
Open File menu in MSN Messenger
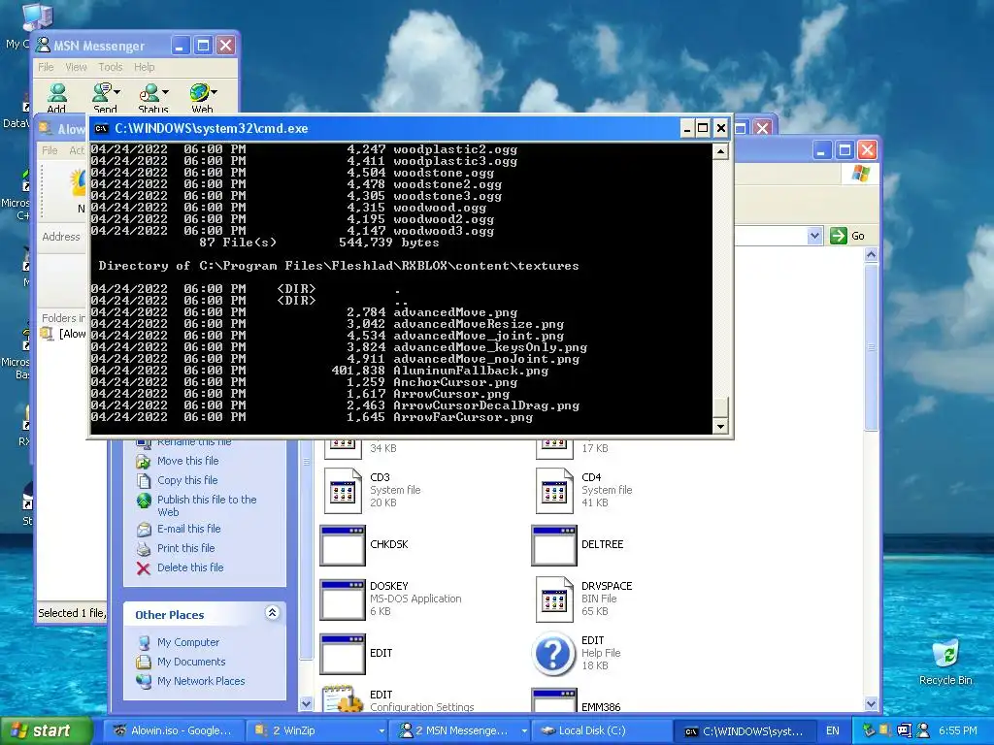(46, 67)
